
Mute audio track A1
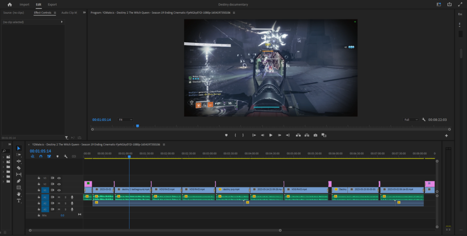pos(59,197)
